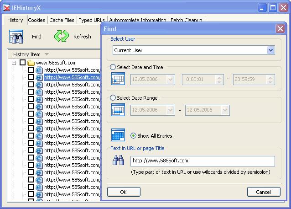The image size is (291, 209).
Task: Click the calendar icon beside Show All Entries
Action: 118,135
